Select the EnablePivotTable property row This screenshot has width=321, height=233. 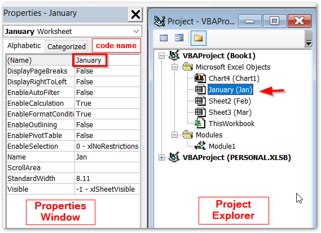(73, 136)
